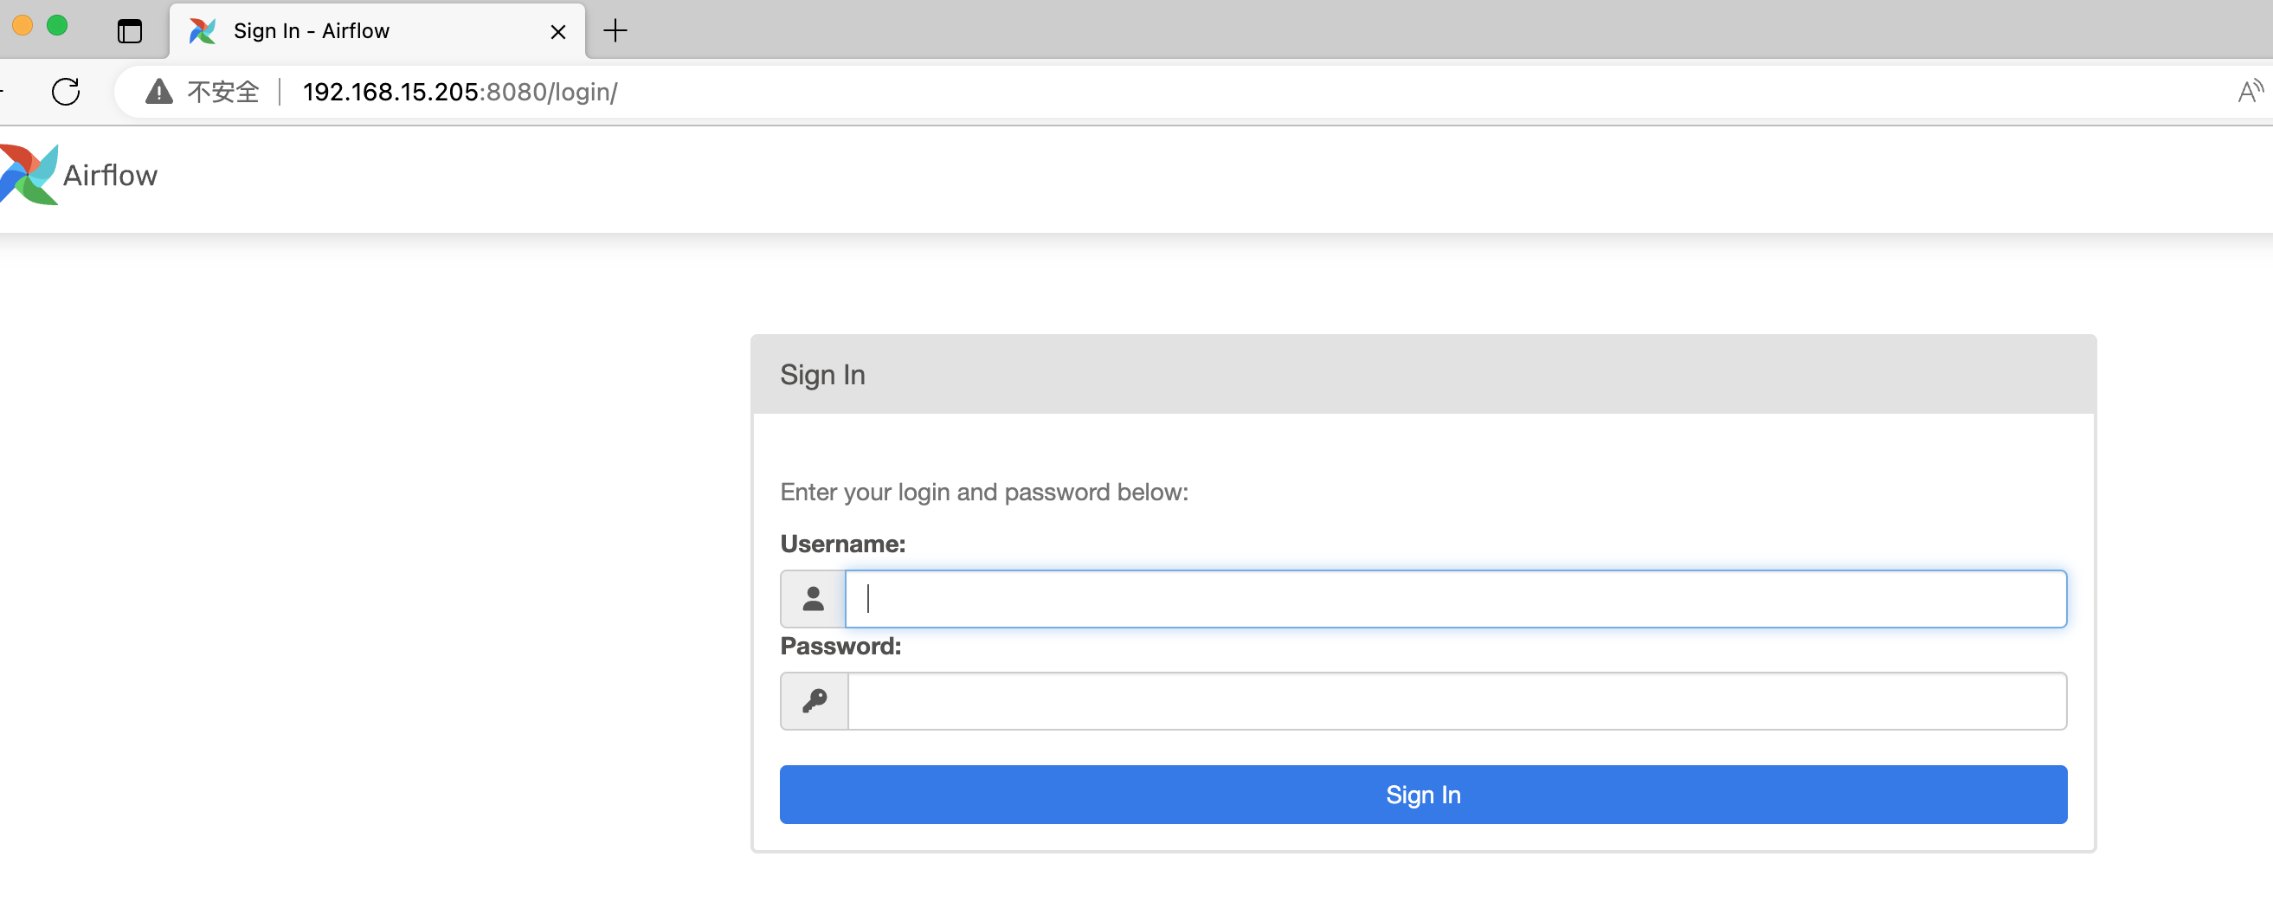Open the Read Aloud icon in address bar
The image size is (2273, 921).
click(x=2249, y=92)
